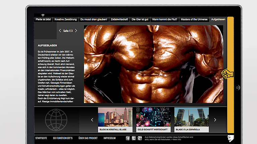
Task: Open the 'Die Gier ist gut' tab
Action: [140, 19]
